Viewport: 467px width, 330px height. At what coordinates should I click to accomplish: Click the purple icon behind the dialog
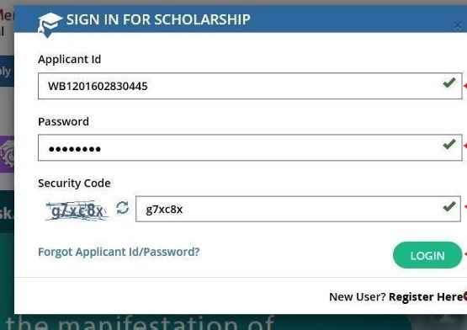pyautogui.click(x=7, y=154)
